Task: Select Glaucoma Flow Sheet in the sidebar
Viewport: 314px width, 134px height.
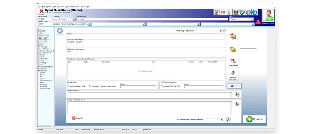Action: point(44,53)
